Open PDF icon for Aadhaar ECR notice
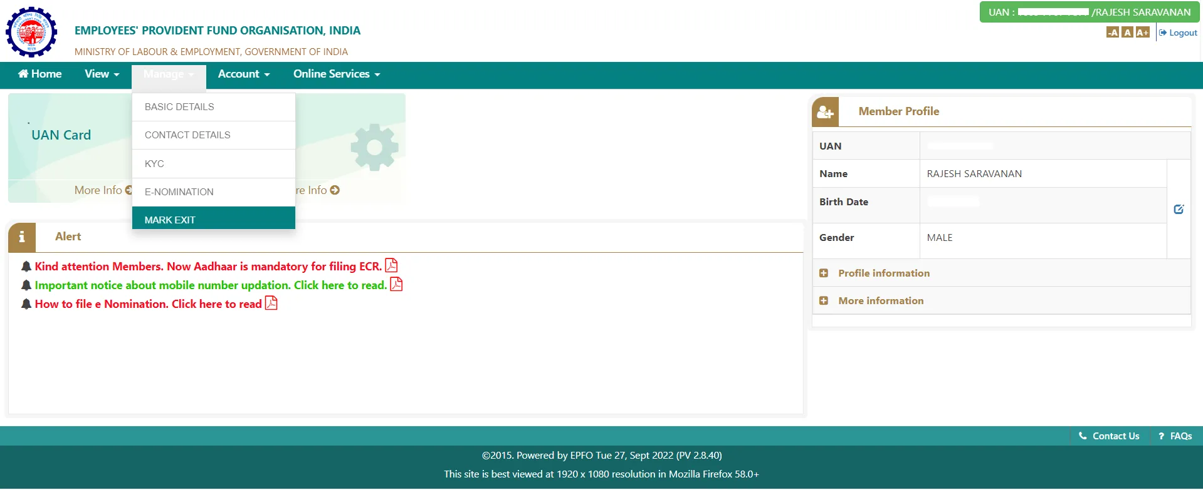1203x490 pixels. click(391, 265)
